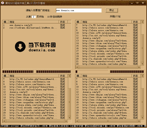Click the app logo icon in title bar

click(3, 3)
